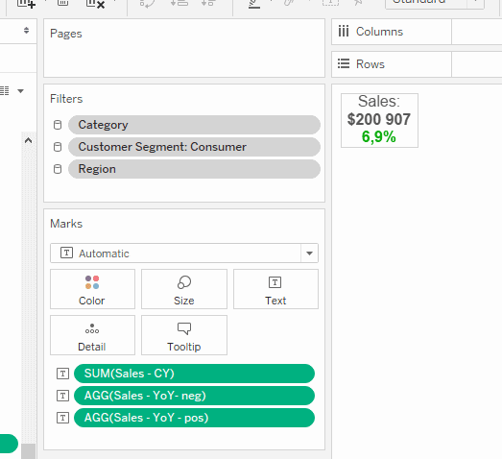This screenshot has width=502, height=459.
Task: Click the Clear Sheet toolbar icon
Action: [x=95, y=3]
